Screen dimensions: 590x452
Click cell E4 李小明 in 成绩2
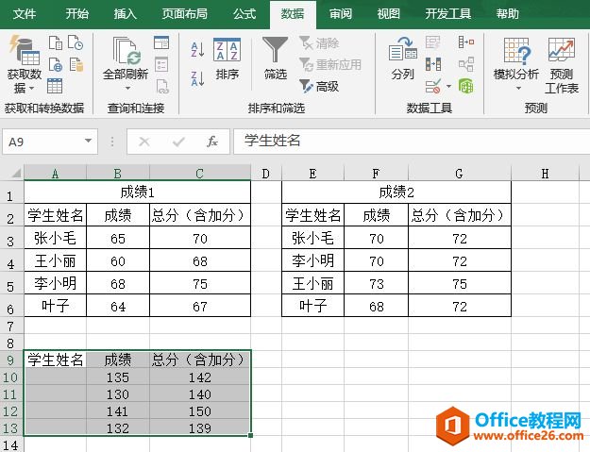pyautogui.click(x=312, y=260)
